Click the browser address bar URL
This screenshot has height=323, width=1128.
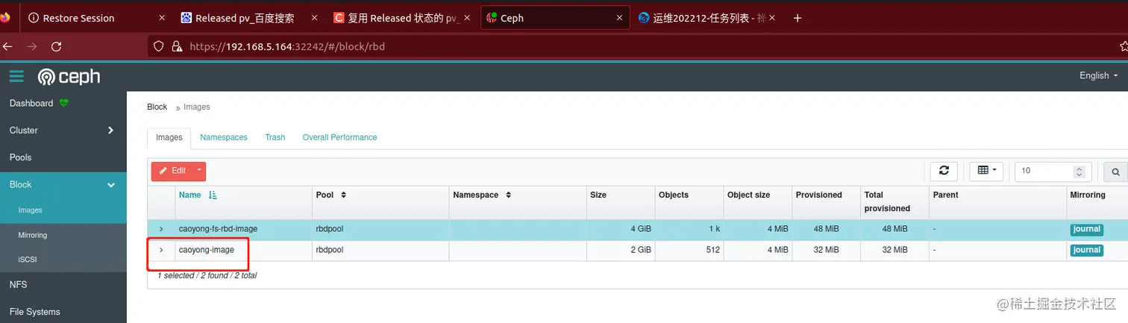287,46
